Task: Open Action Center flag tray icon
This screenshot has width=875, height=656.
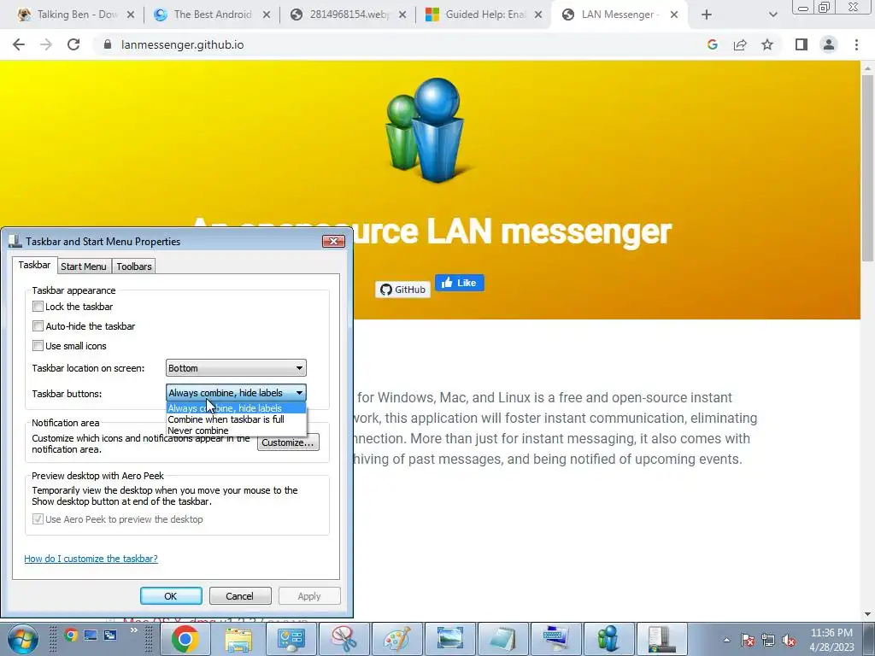Action: point(748,641)
